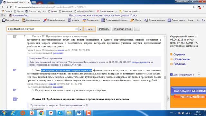The image size is (206, 116).
Task: Open the Chrome three-dot menu
Action: tap(204, 7)
